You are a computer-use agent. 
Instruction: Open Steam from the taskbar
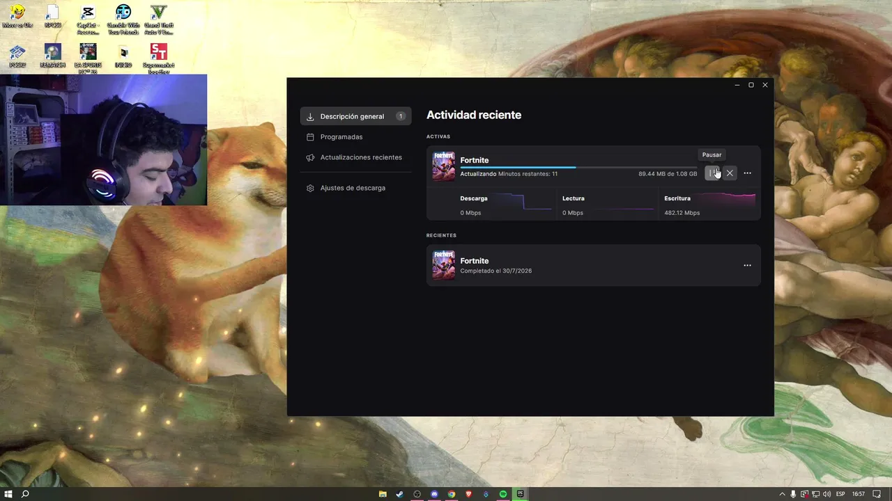400,494
